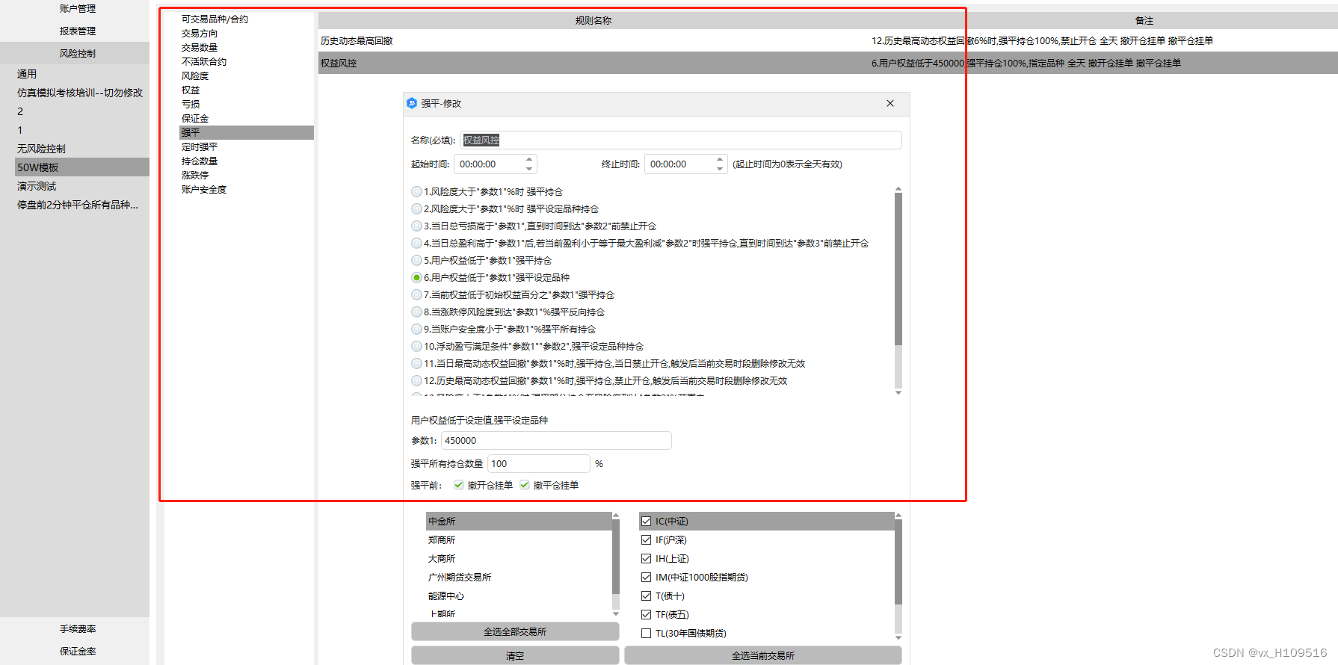The width and height of the screenshot is (1338, 665).
Task: Increase 起始时间 with the up arrow
Action: (529, 159)
